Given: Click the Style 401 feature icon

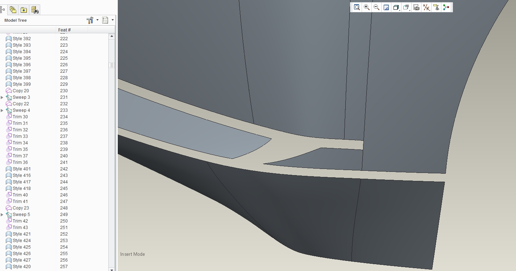Looking at the screenshot, I should point(9,169).
